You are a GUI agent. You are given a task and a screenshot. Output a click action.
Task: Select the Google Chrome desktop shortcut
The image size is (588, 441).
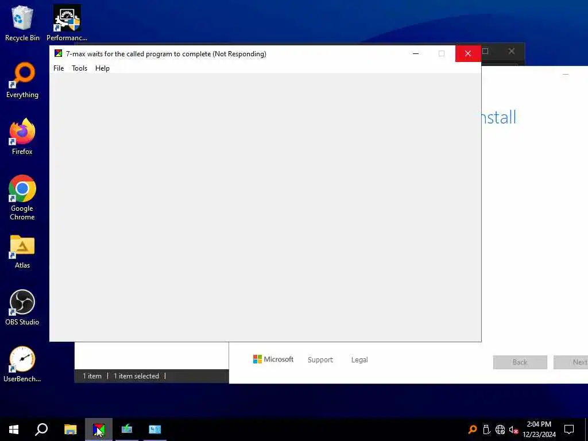coord(22,198)
